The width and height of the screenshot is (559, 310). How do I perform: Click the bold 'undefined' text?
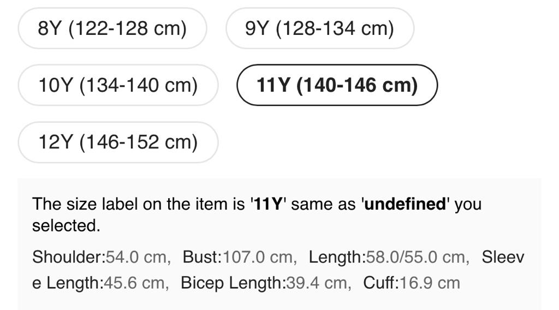(405, 205)
